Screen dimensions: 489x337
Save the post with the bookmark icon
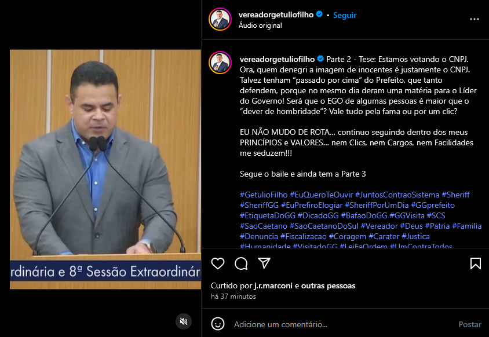click(475, 263)
